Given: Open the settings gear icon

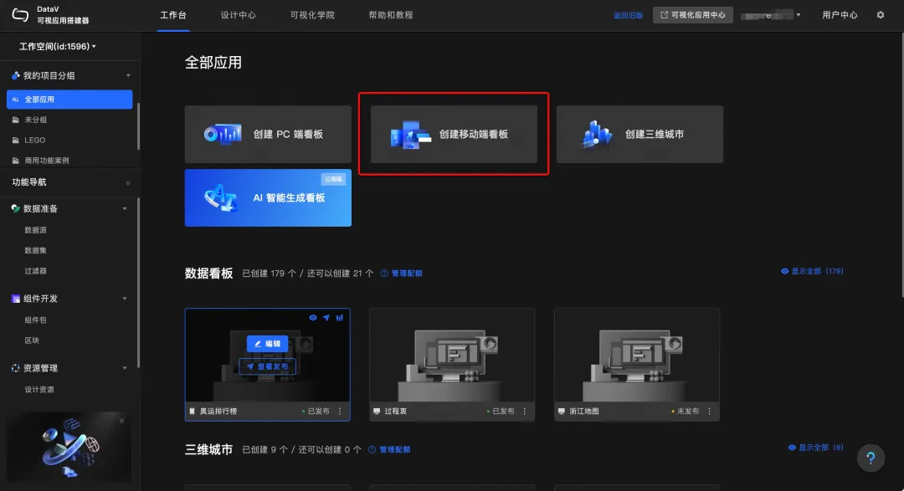Looking at the screenshot, I should click(x=881, y=15).
